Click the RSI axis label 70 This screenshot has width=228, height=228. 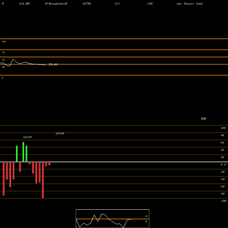(x=3, y=52)
